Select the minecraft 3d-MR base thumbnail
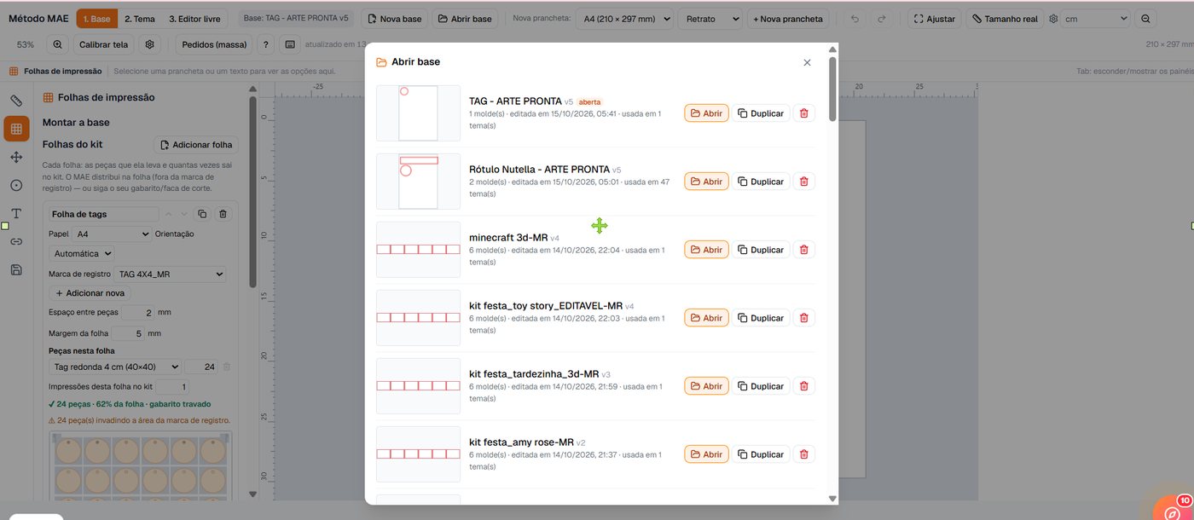This screenshot has width=1194, height=520. [418, 250]
